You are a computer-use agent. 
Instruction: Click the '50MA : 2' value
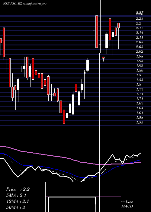click(x=16, y=207)
